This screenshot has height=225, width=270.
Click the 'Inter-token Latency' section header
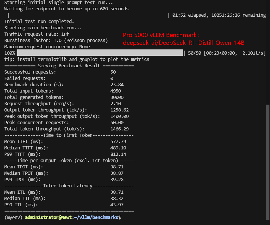[69, 186]
